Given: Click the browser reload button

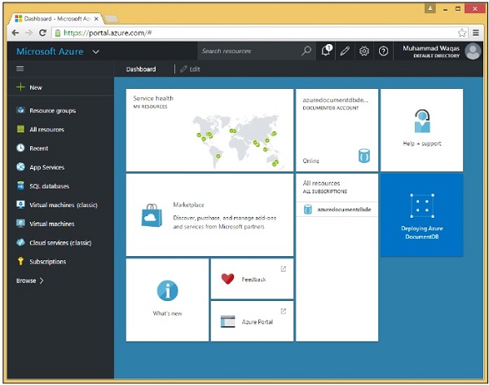Looking at the screenshot, I should tap(42, 33).
